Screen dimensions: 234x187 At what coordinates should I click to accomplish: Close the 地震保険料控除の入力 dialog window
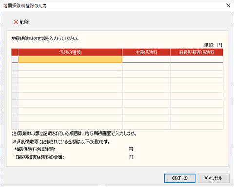click(x=228, y=6)
